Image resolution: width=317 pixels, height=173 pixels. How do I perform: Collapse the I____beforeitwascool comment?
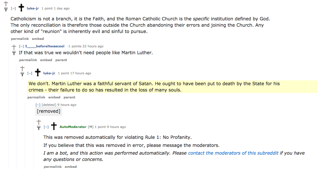(x=21, y=46)
